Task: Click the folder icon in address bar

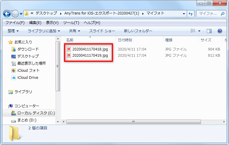Action: coord(26,13)
